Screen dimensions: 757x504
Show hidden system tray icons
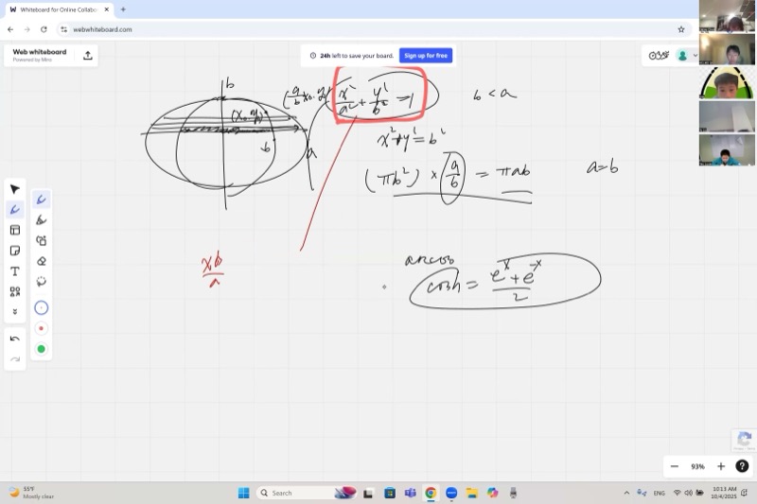626,493
